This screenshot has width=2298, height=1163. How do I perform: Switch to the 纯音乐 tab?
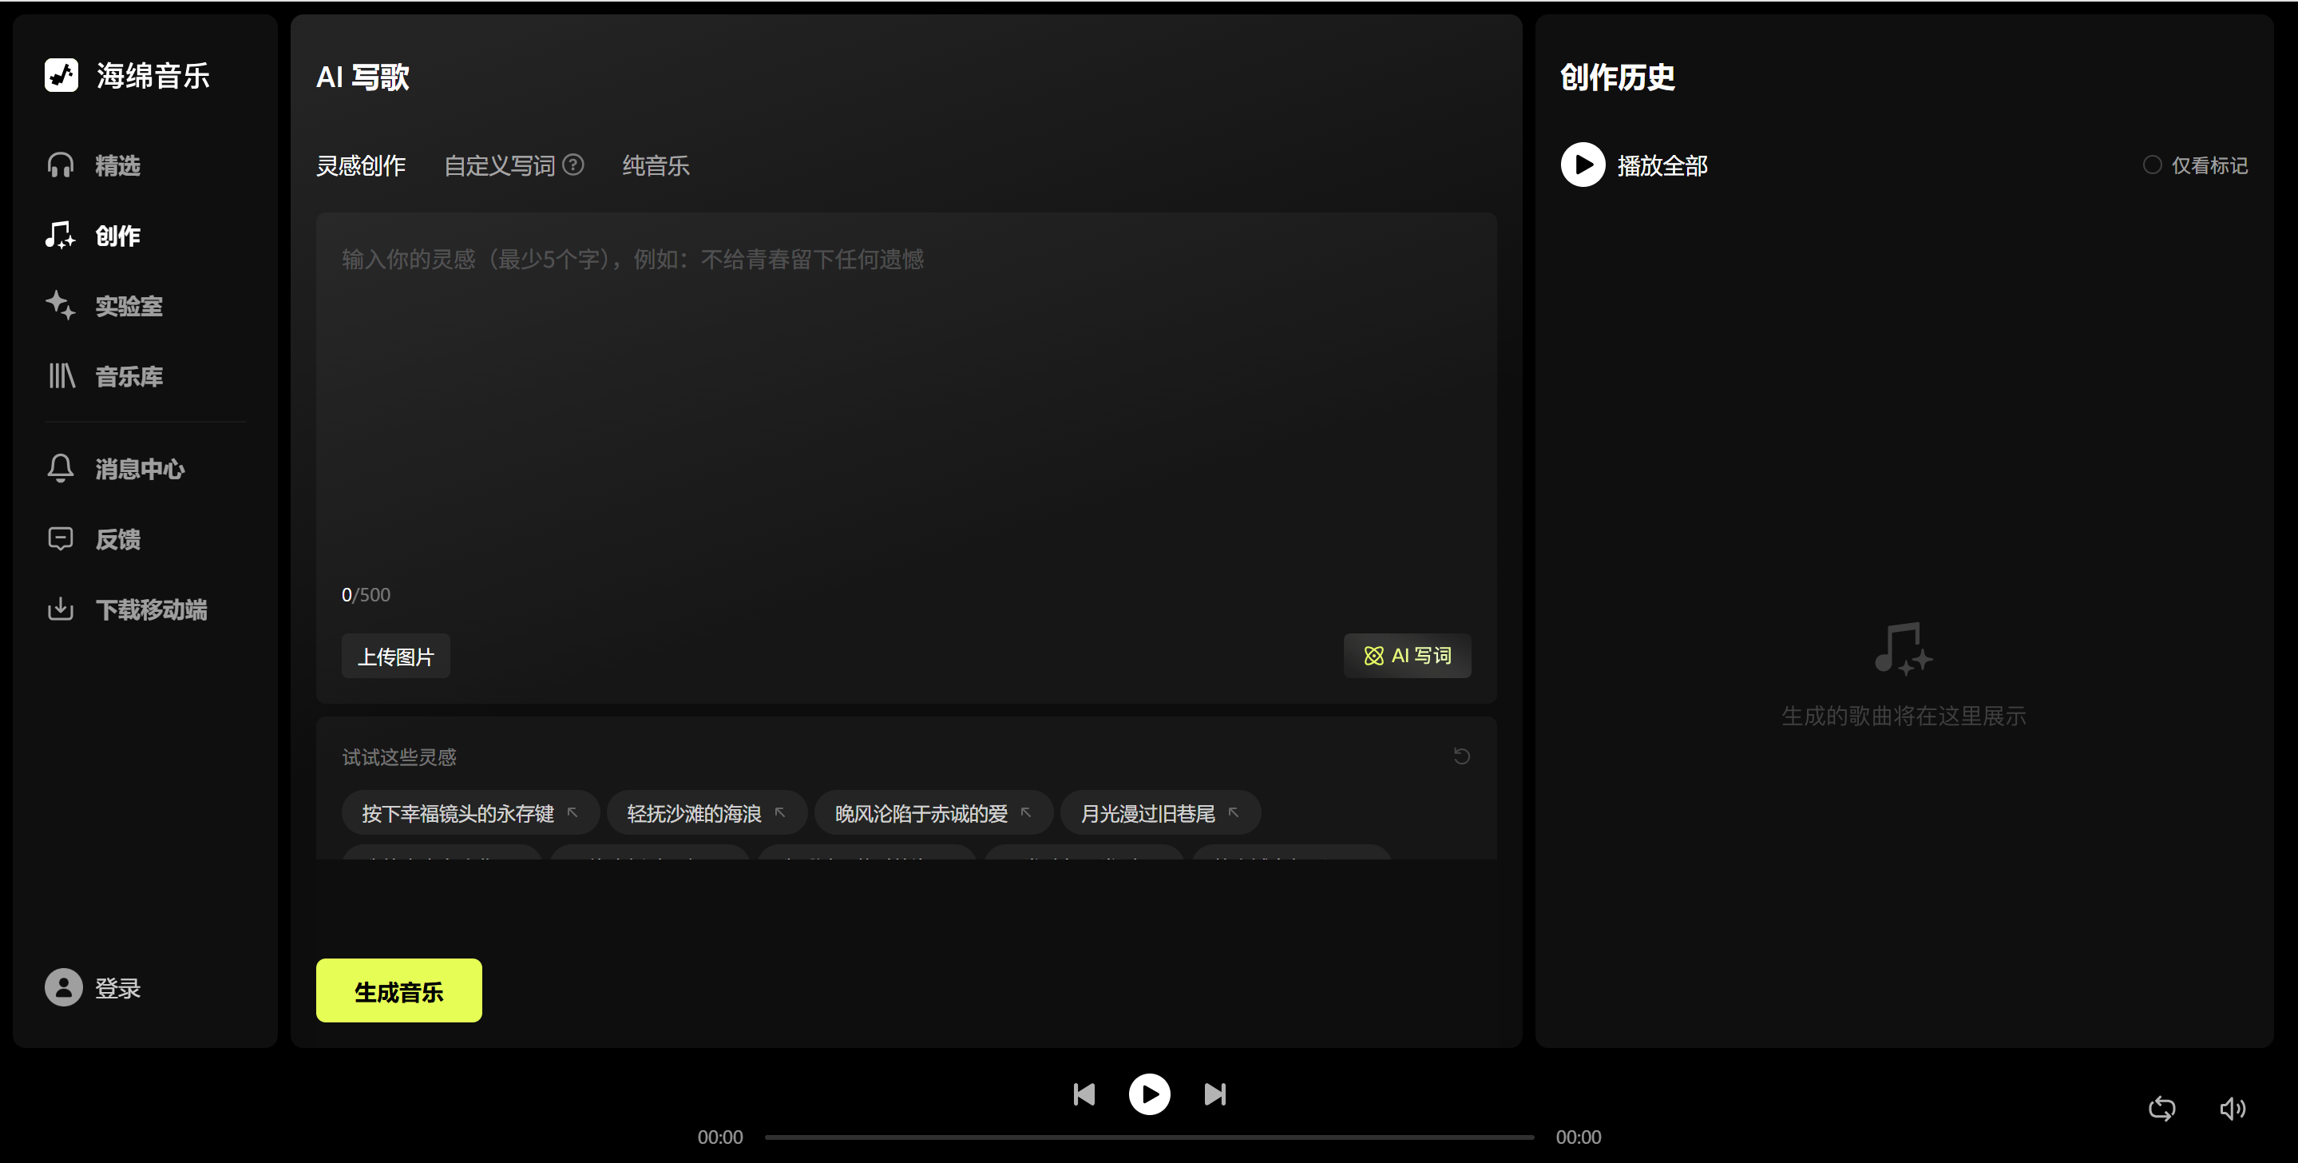(x=656, y=165)
